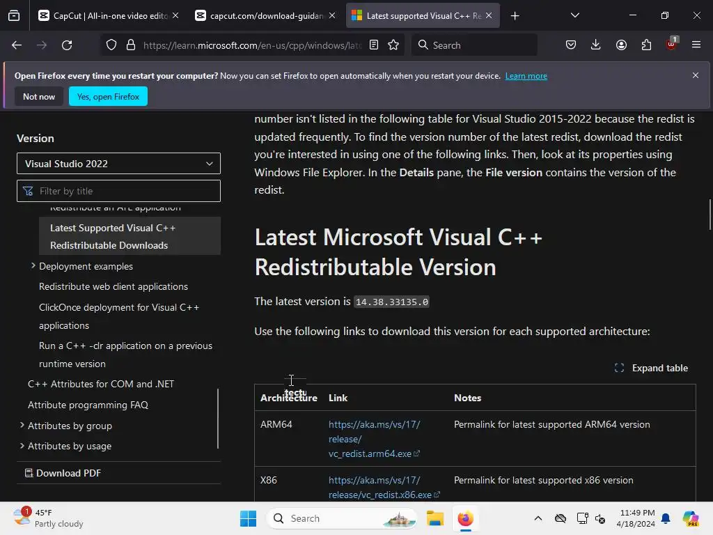Viewport: 713px width, 535px height.
Task: Open Attribute programming FAQ
Action: (88, 405)
